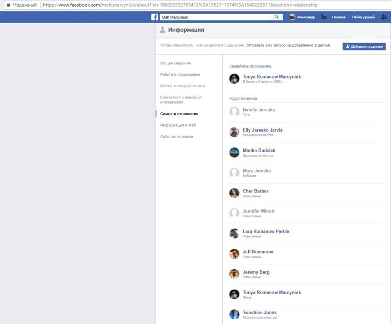The height and width of the screenshot is (324, 391).
Task: Select the Семья и отношения section
Action: coord(179,114)
